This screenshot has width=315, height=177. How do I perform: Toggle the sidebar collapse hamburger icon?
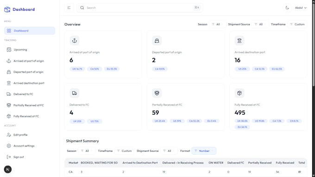coord(69,7)
